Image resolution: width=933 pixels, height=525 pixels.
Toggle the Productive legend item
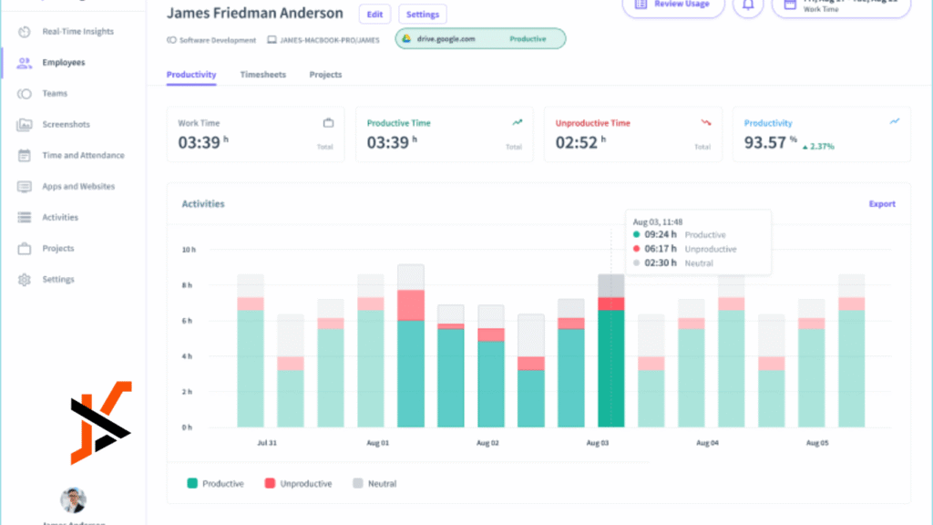pos(216,483)
